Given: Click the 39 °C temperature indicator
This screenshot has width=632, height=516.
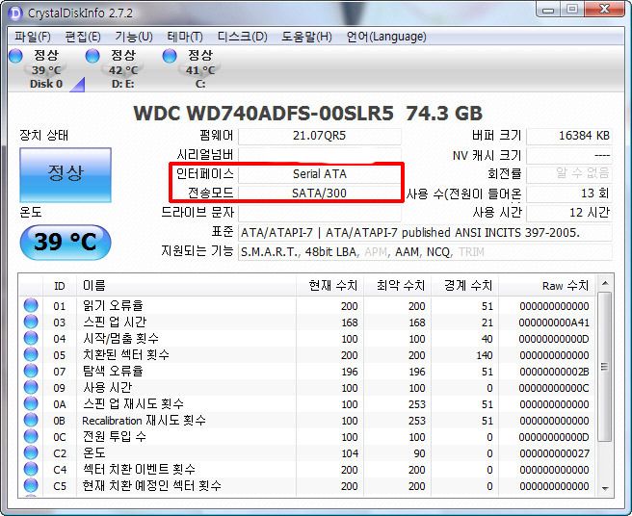Looking at the screenshot, I should tap(66, 242).
